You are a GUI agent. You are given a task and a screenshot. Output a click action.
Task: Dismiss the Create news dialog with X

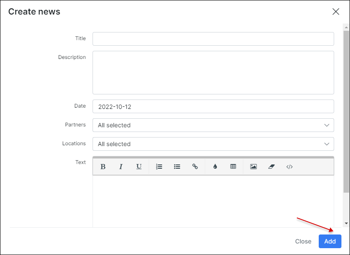(336, 12)
